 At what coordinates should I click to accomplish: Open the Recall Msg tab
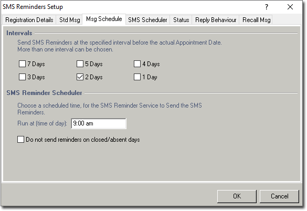point(256,20)
